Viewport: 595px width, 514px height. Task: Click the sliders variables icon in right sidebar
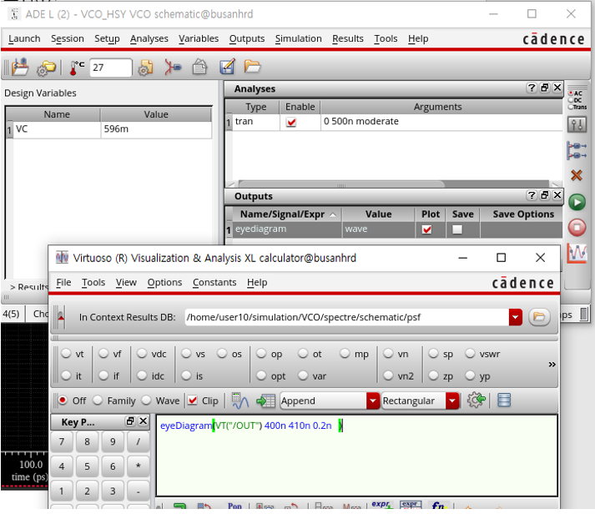(577, 124)
